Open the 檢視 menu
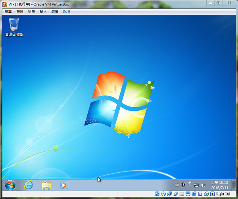This screenshot has width=238, height=199. coord(32,12)
